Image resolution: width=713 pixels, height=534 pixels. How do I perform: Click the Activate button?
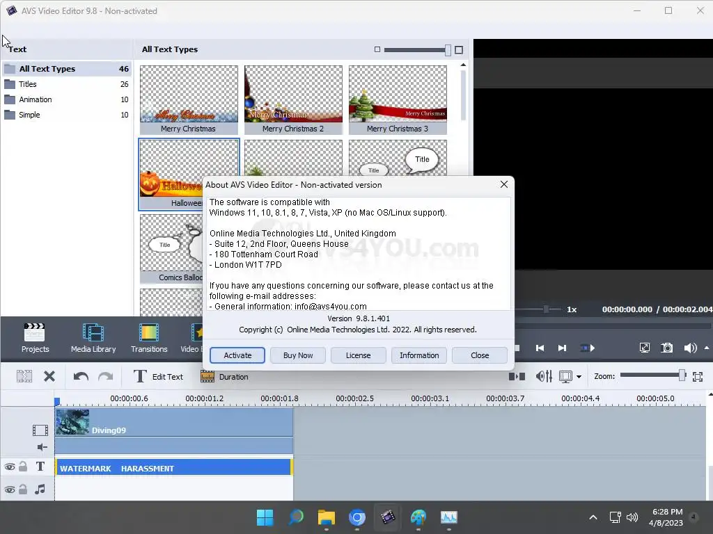(237, 355)
